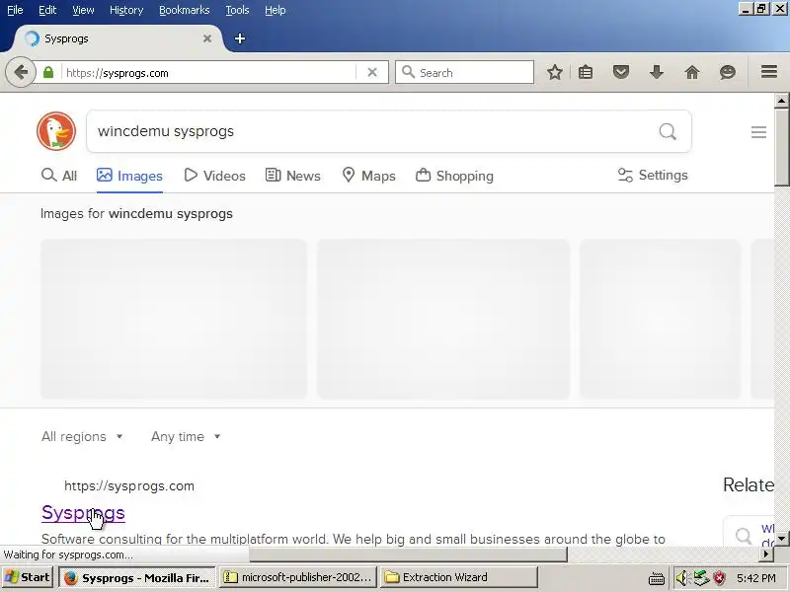The width and height of the screenshot is (790, 592).
Task: Bookmark this page with the star icon
Action: pyautogui.click(x=555, y=72)
